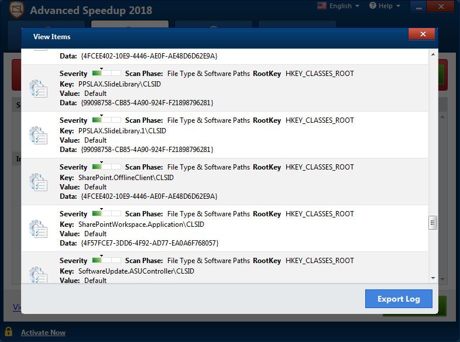This screenshot has height=342, width=460.
Task: Click the Help question mark icon
Action: click(x=372, y=6)
